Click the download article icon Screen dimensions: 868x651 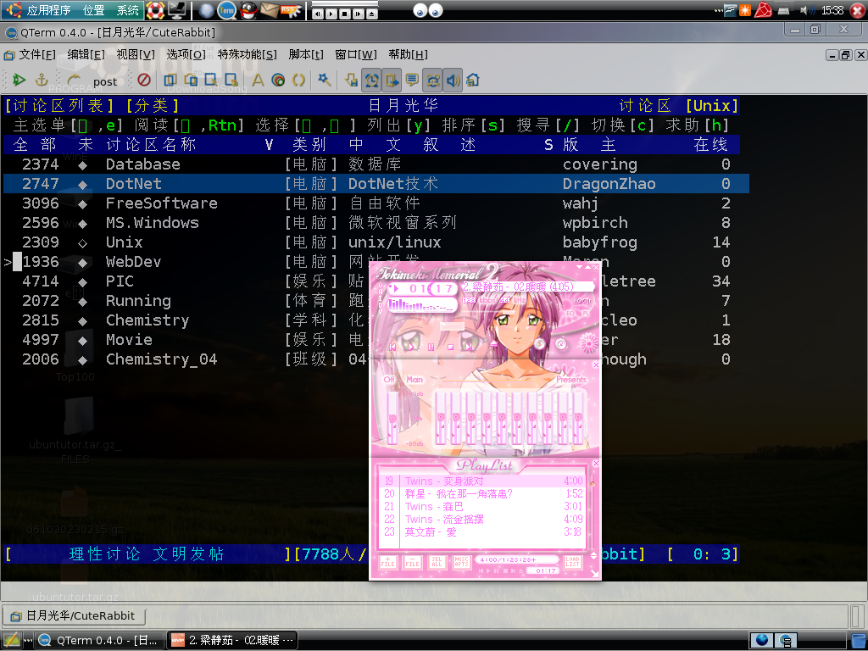[x=352, y=81]
